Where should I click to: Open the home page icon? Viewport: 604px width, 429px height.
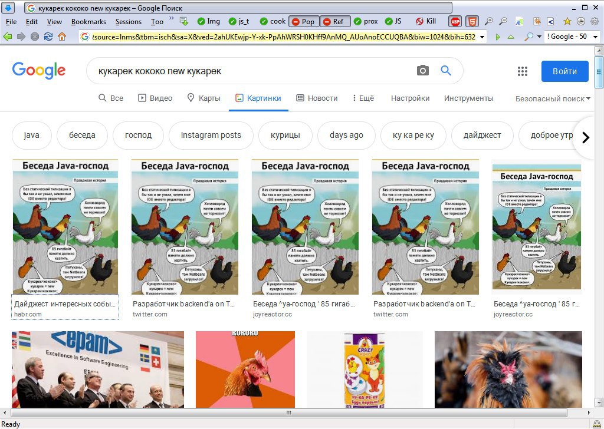tap(61, 37)
